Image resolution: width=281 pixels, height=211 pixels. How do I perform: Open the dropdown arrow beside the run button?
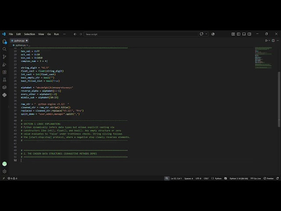point(269,41)
